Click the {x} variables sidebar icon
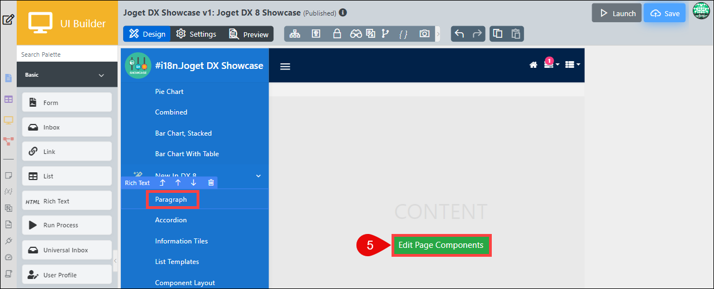The image size is (714, 289). tap(8, 191)
